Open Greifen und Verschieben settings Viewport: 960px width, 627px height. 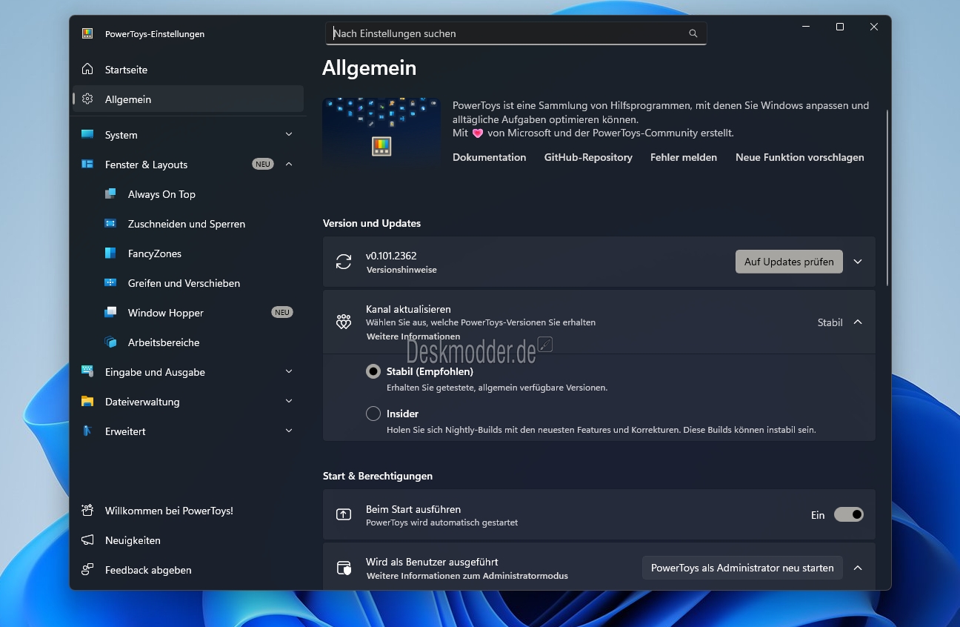[188, 283]
